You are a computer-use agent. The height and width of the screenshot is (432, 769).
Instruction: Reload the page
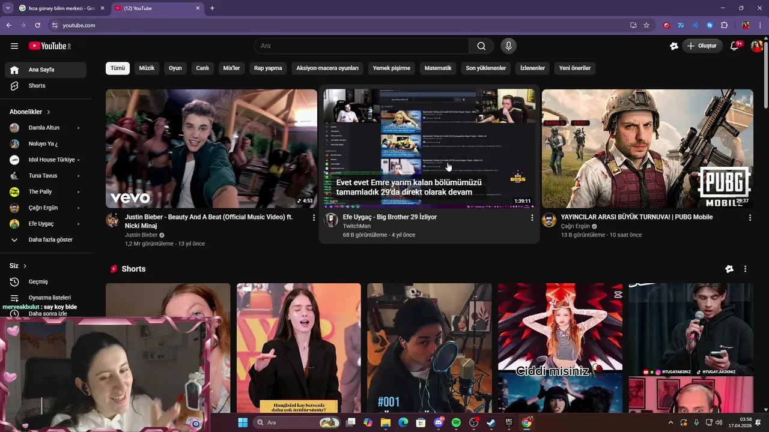click(x=37, y=25)
